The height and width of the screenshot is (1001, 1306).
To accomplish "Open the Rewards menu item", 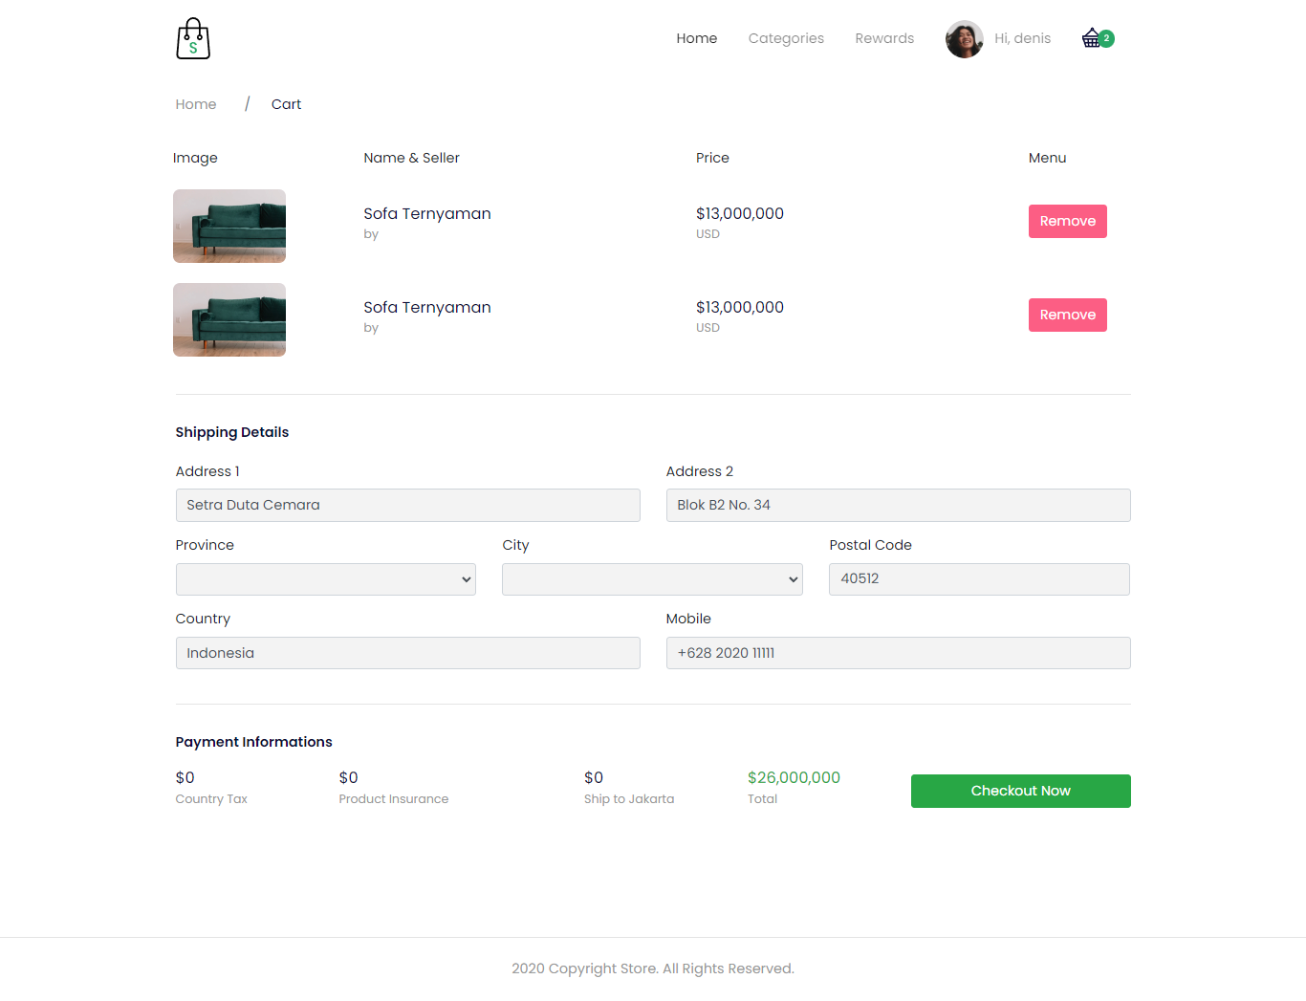I will pyautogui.click(x=883, y=38).
